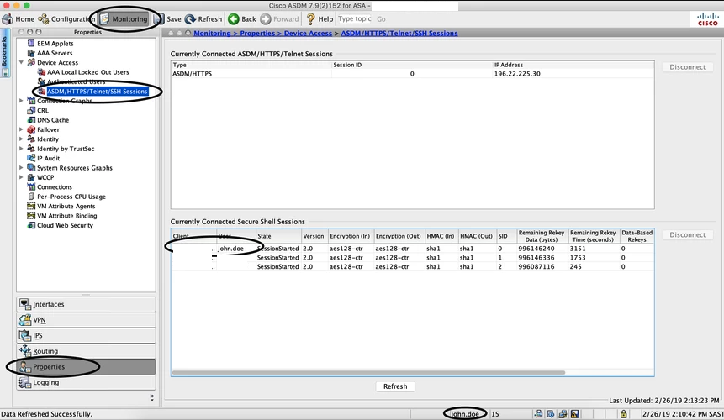The width and height of the screenshot is (724, 420).
Task: Select the AAA Servers icon
Action: tap(31, 53)
